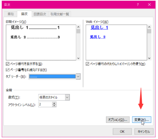Click the 印刷イメージ scrollbar thumb
Viewport: 158px width, 139px height.
pyautogui.click(x=78, y=31)
